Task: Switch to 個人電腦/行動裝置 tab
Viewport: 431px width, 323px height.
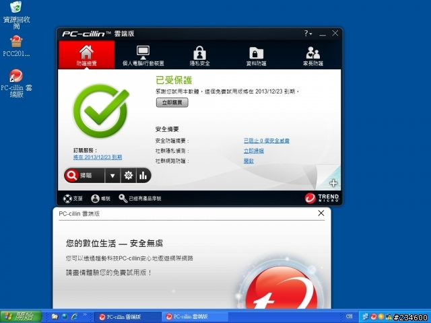Action: point(143,56)
